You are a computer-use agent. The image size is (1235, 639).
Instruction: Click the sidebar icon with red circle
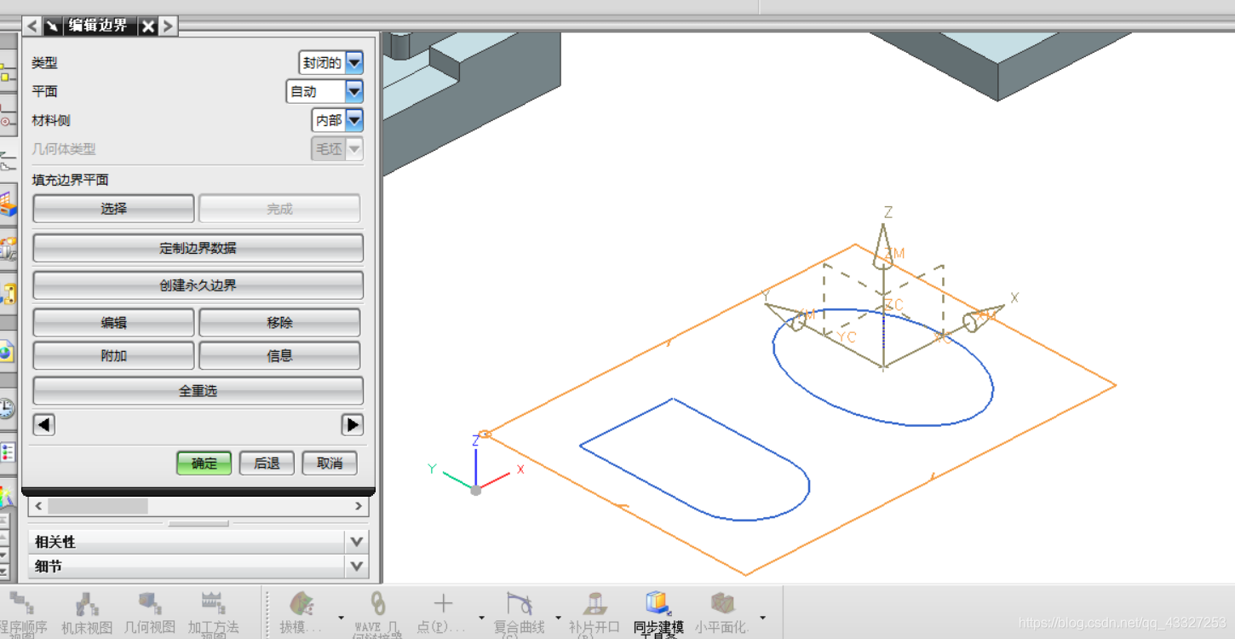click(8, 117)
